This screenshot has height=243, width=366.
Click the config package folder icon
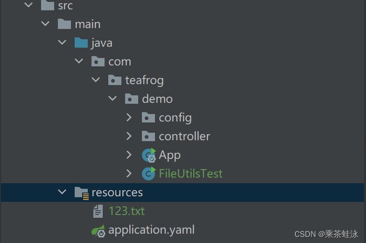pyautogui.click(x=148, y=118)
